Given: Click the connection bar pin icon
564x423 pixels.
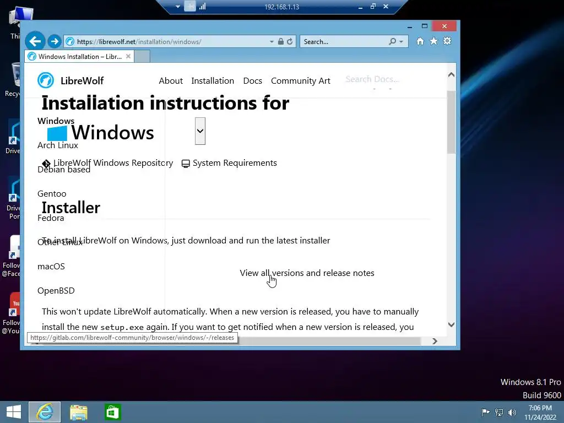Looking at the screenshot, I should pyautogui.click(x=189, y=6).
